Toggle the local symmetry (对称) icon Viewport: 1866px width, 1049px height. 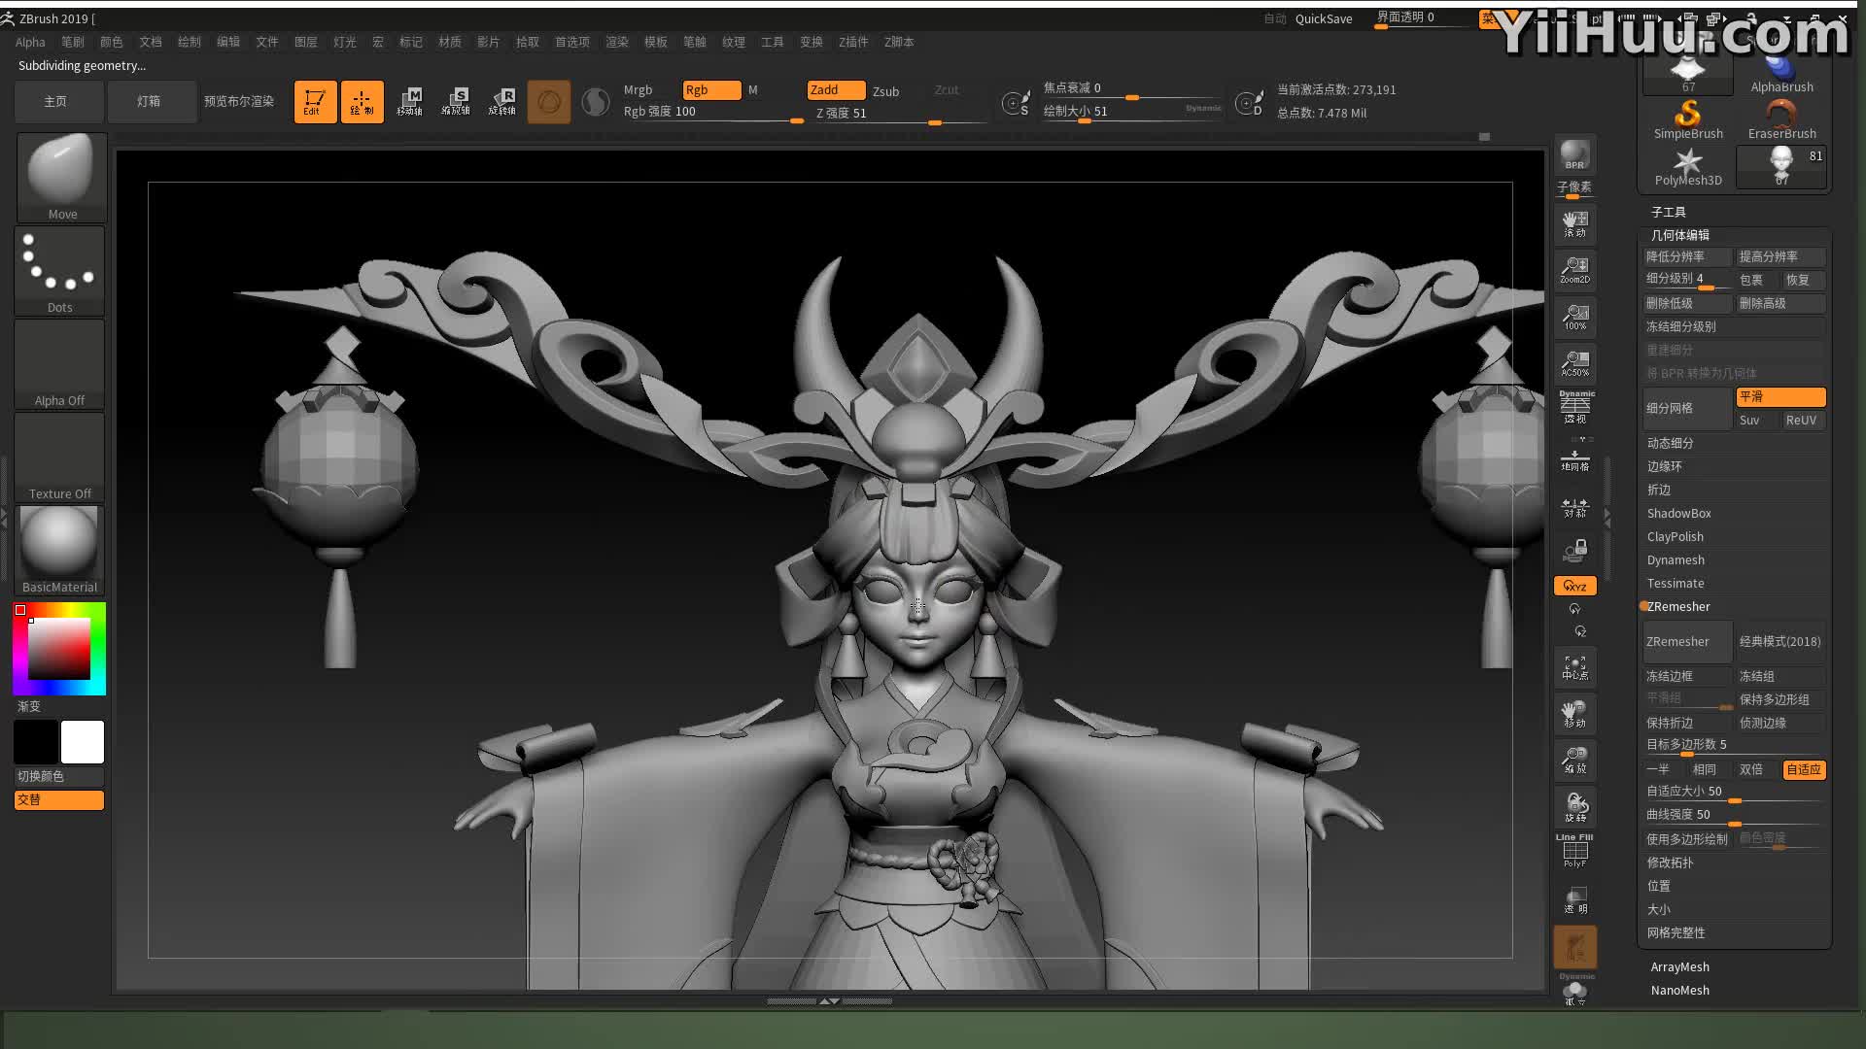point(1574,506)
